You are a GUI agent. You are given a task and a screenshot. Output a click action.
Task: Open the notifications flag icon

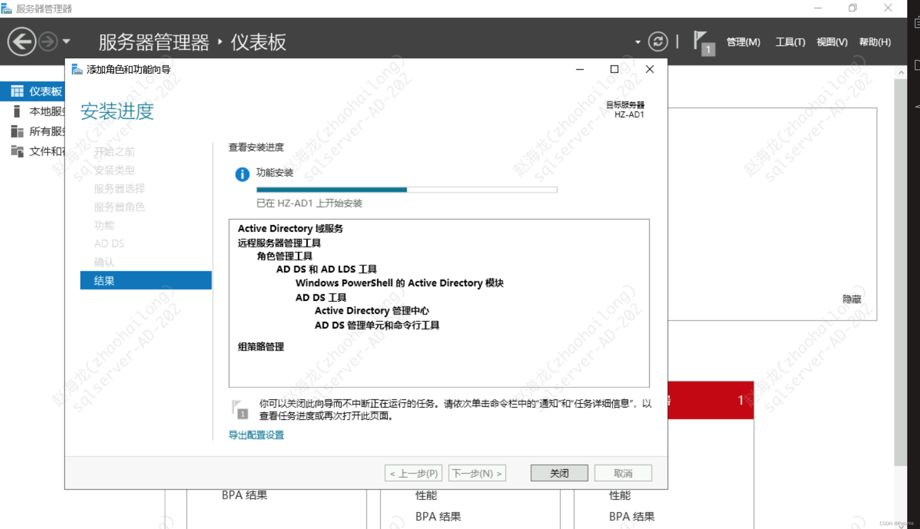[x=702, y=43]
